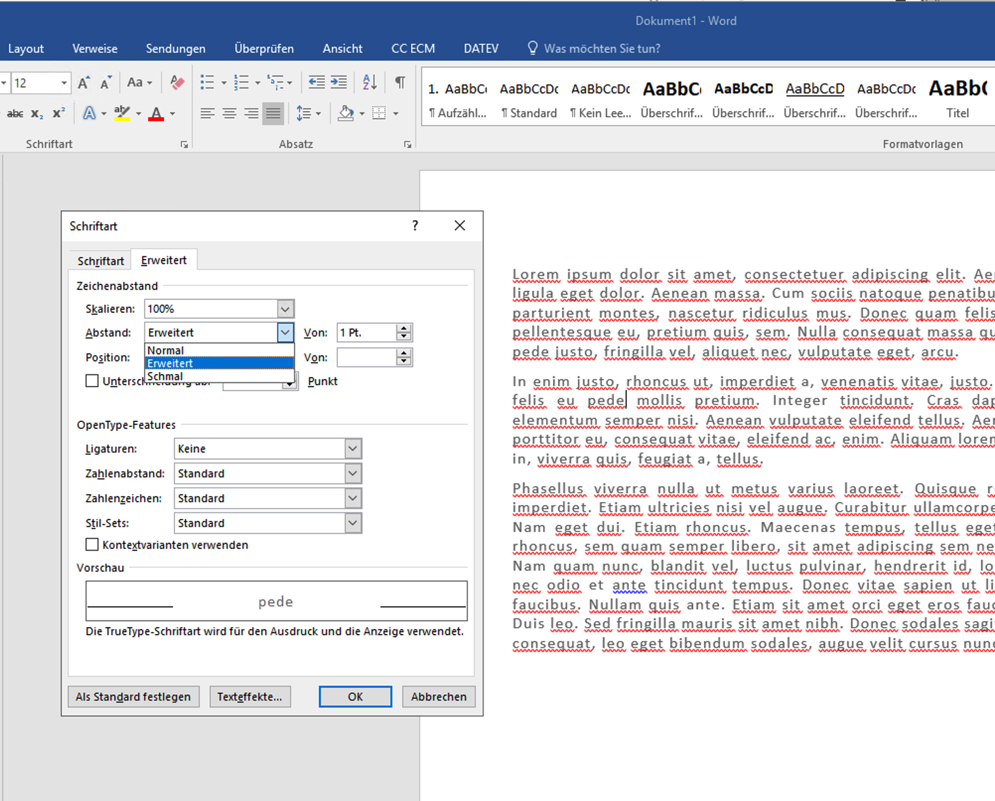Toggle the Unterschneidung checkbox

(x=92, y=381)
